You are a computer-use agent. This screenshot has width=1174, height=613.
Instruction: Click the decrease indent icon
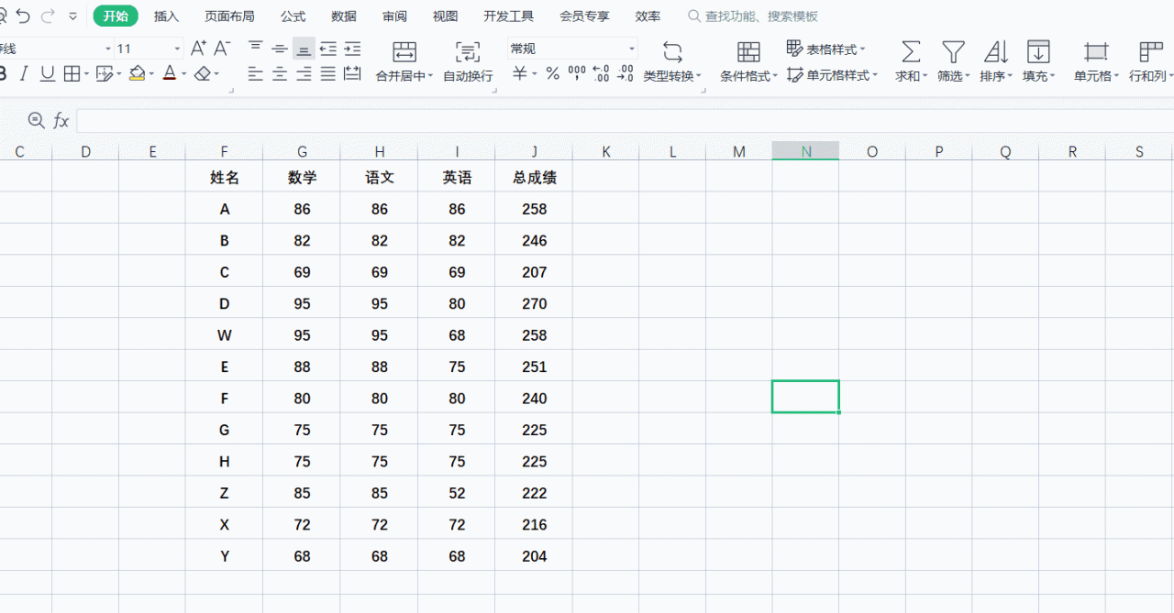[327, 49]
